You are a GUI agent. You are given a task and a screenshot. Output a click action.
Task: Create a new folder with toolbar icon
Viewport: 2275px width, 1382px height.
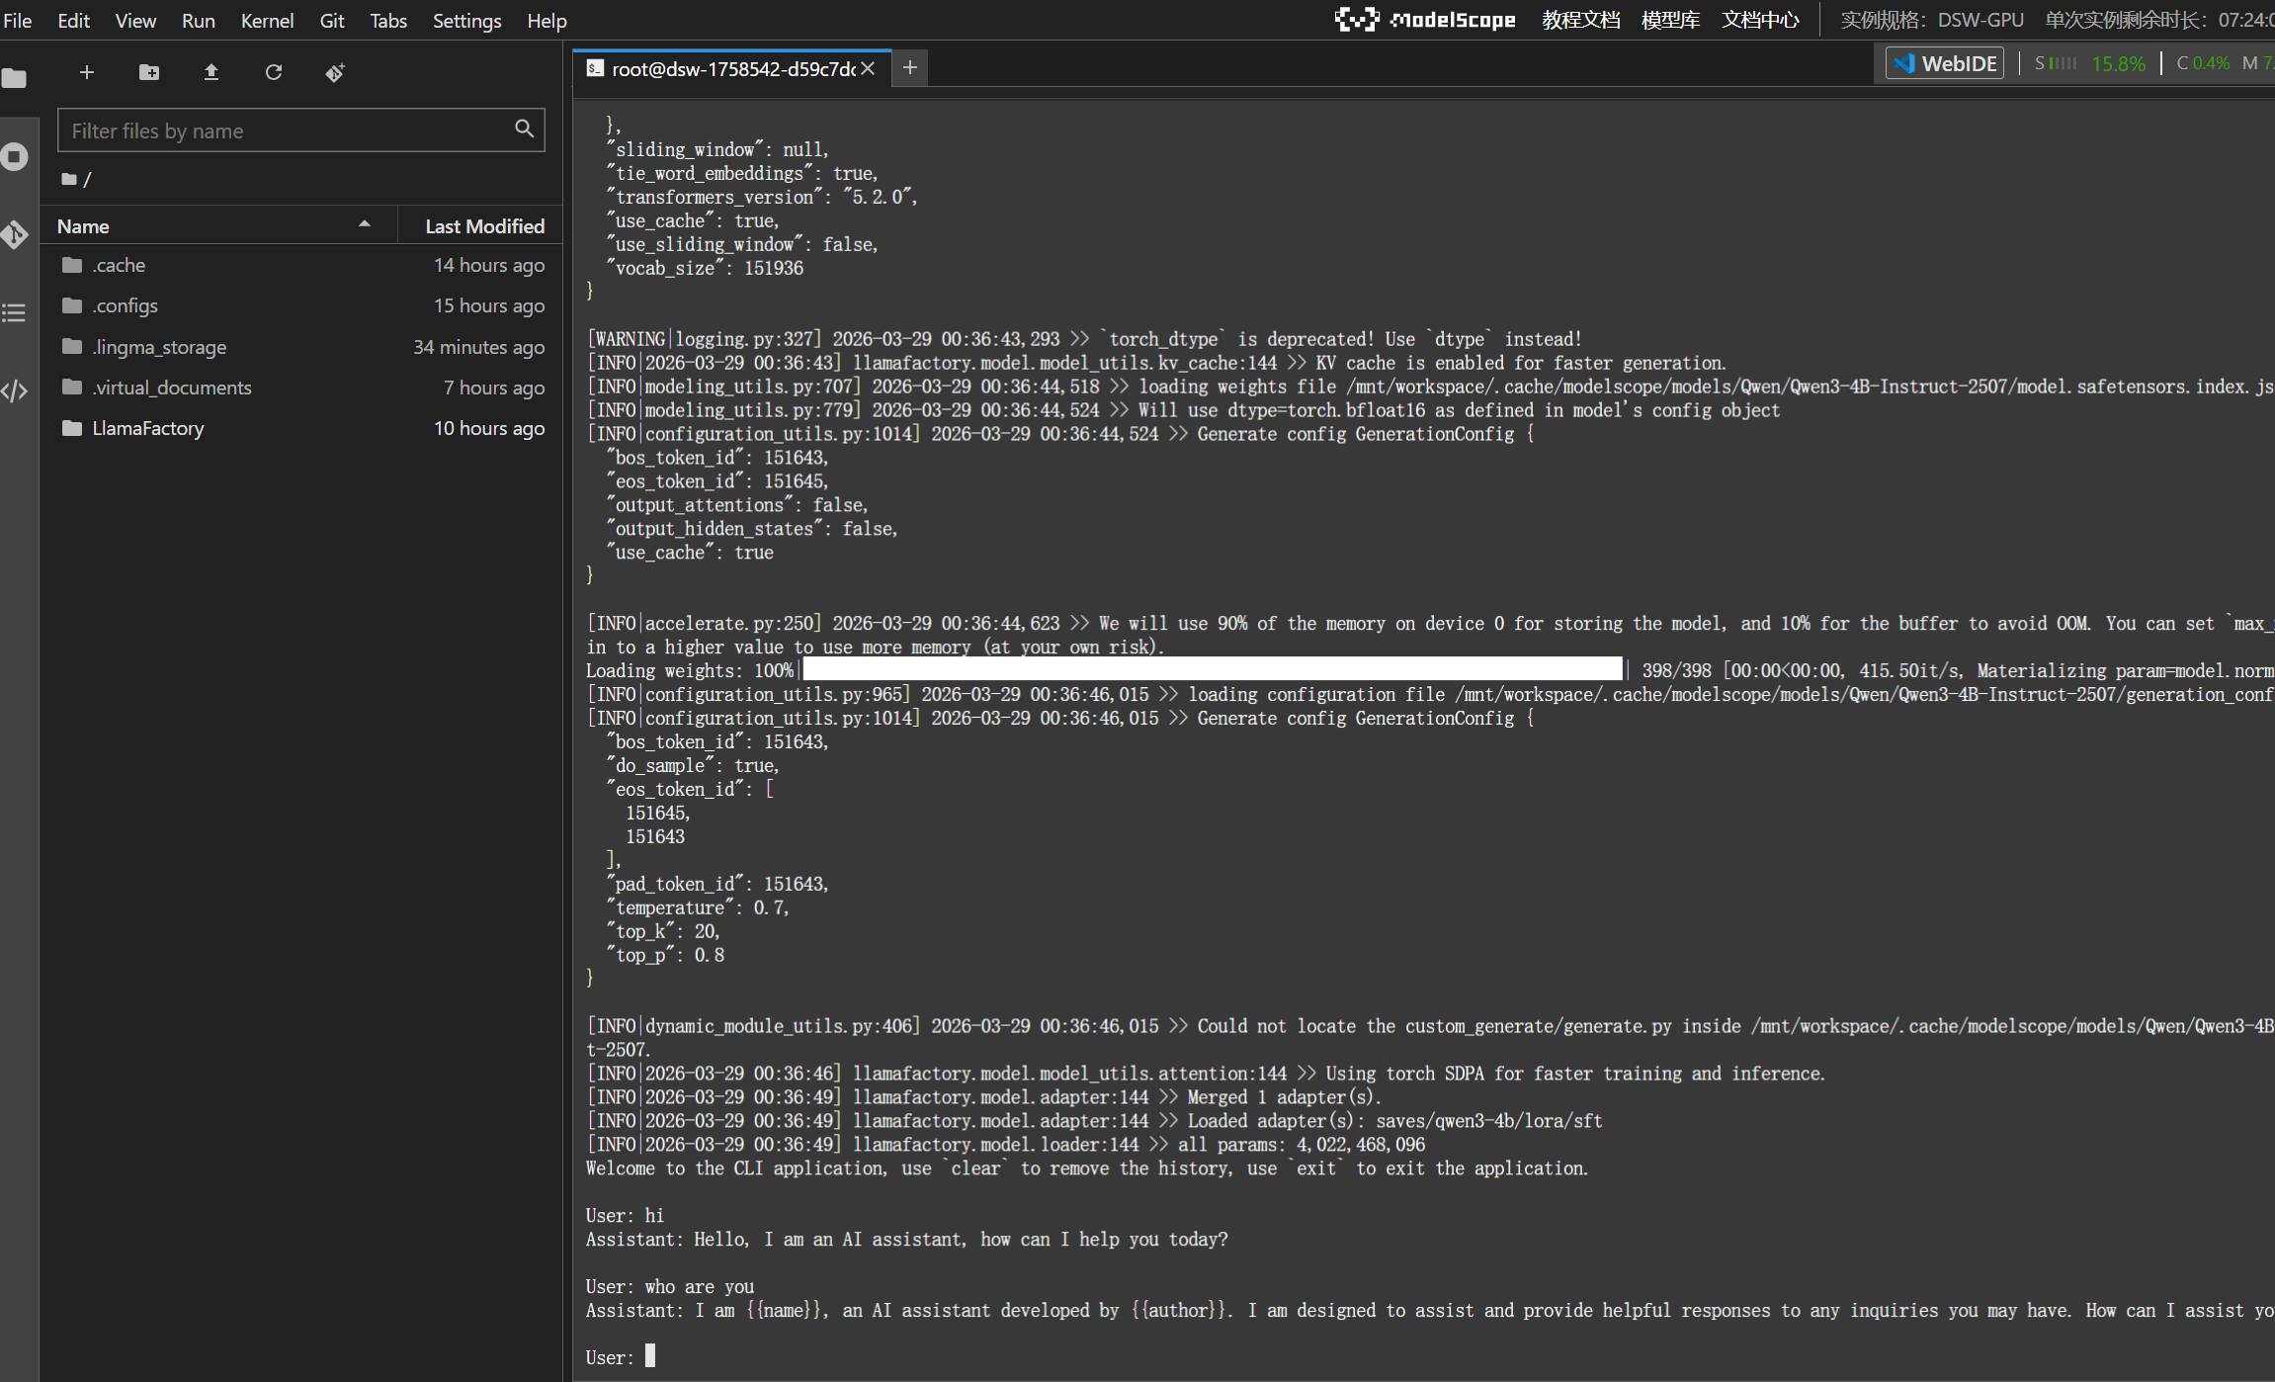[149, 72]
